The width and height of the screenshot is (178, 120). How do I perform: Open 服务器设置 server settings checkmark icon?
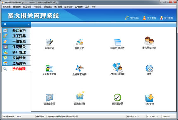[x=118, y=98]
